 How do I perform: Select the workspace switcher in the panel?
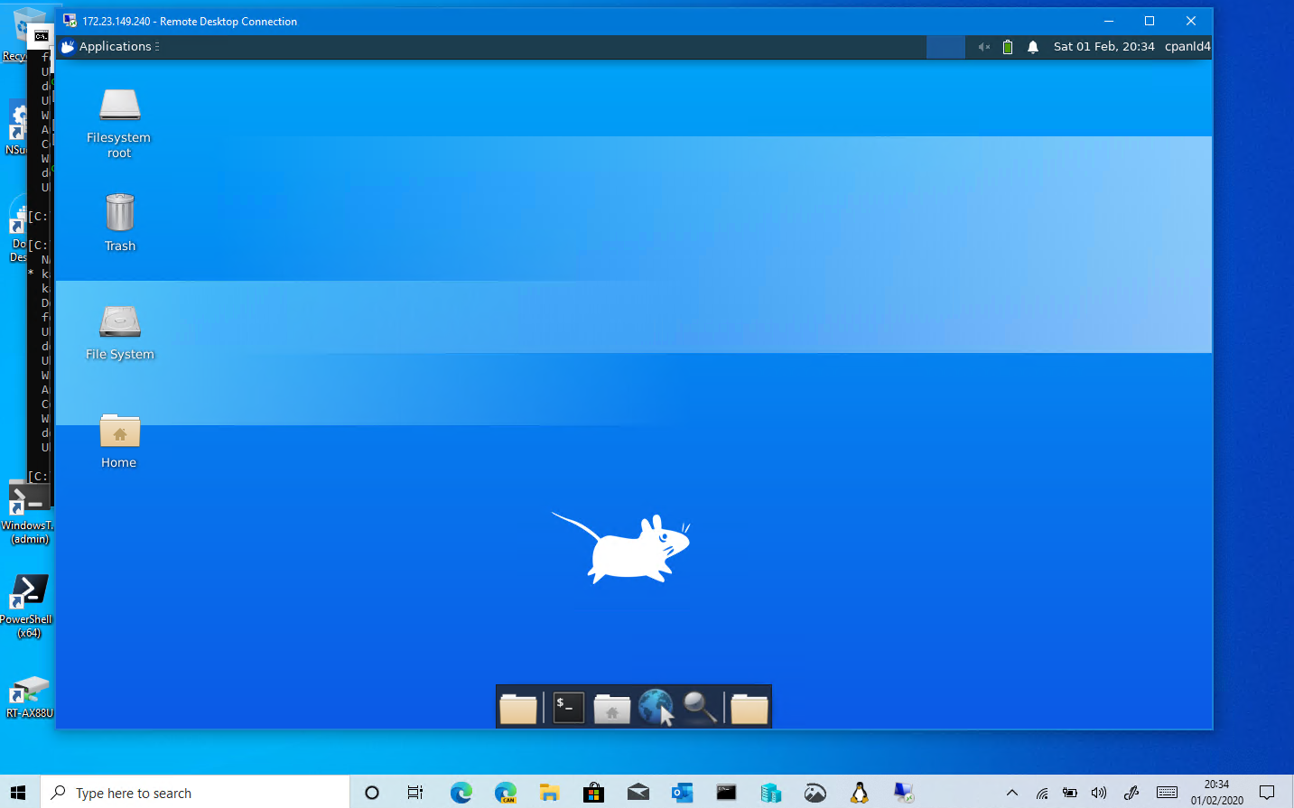point(945,47)
